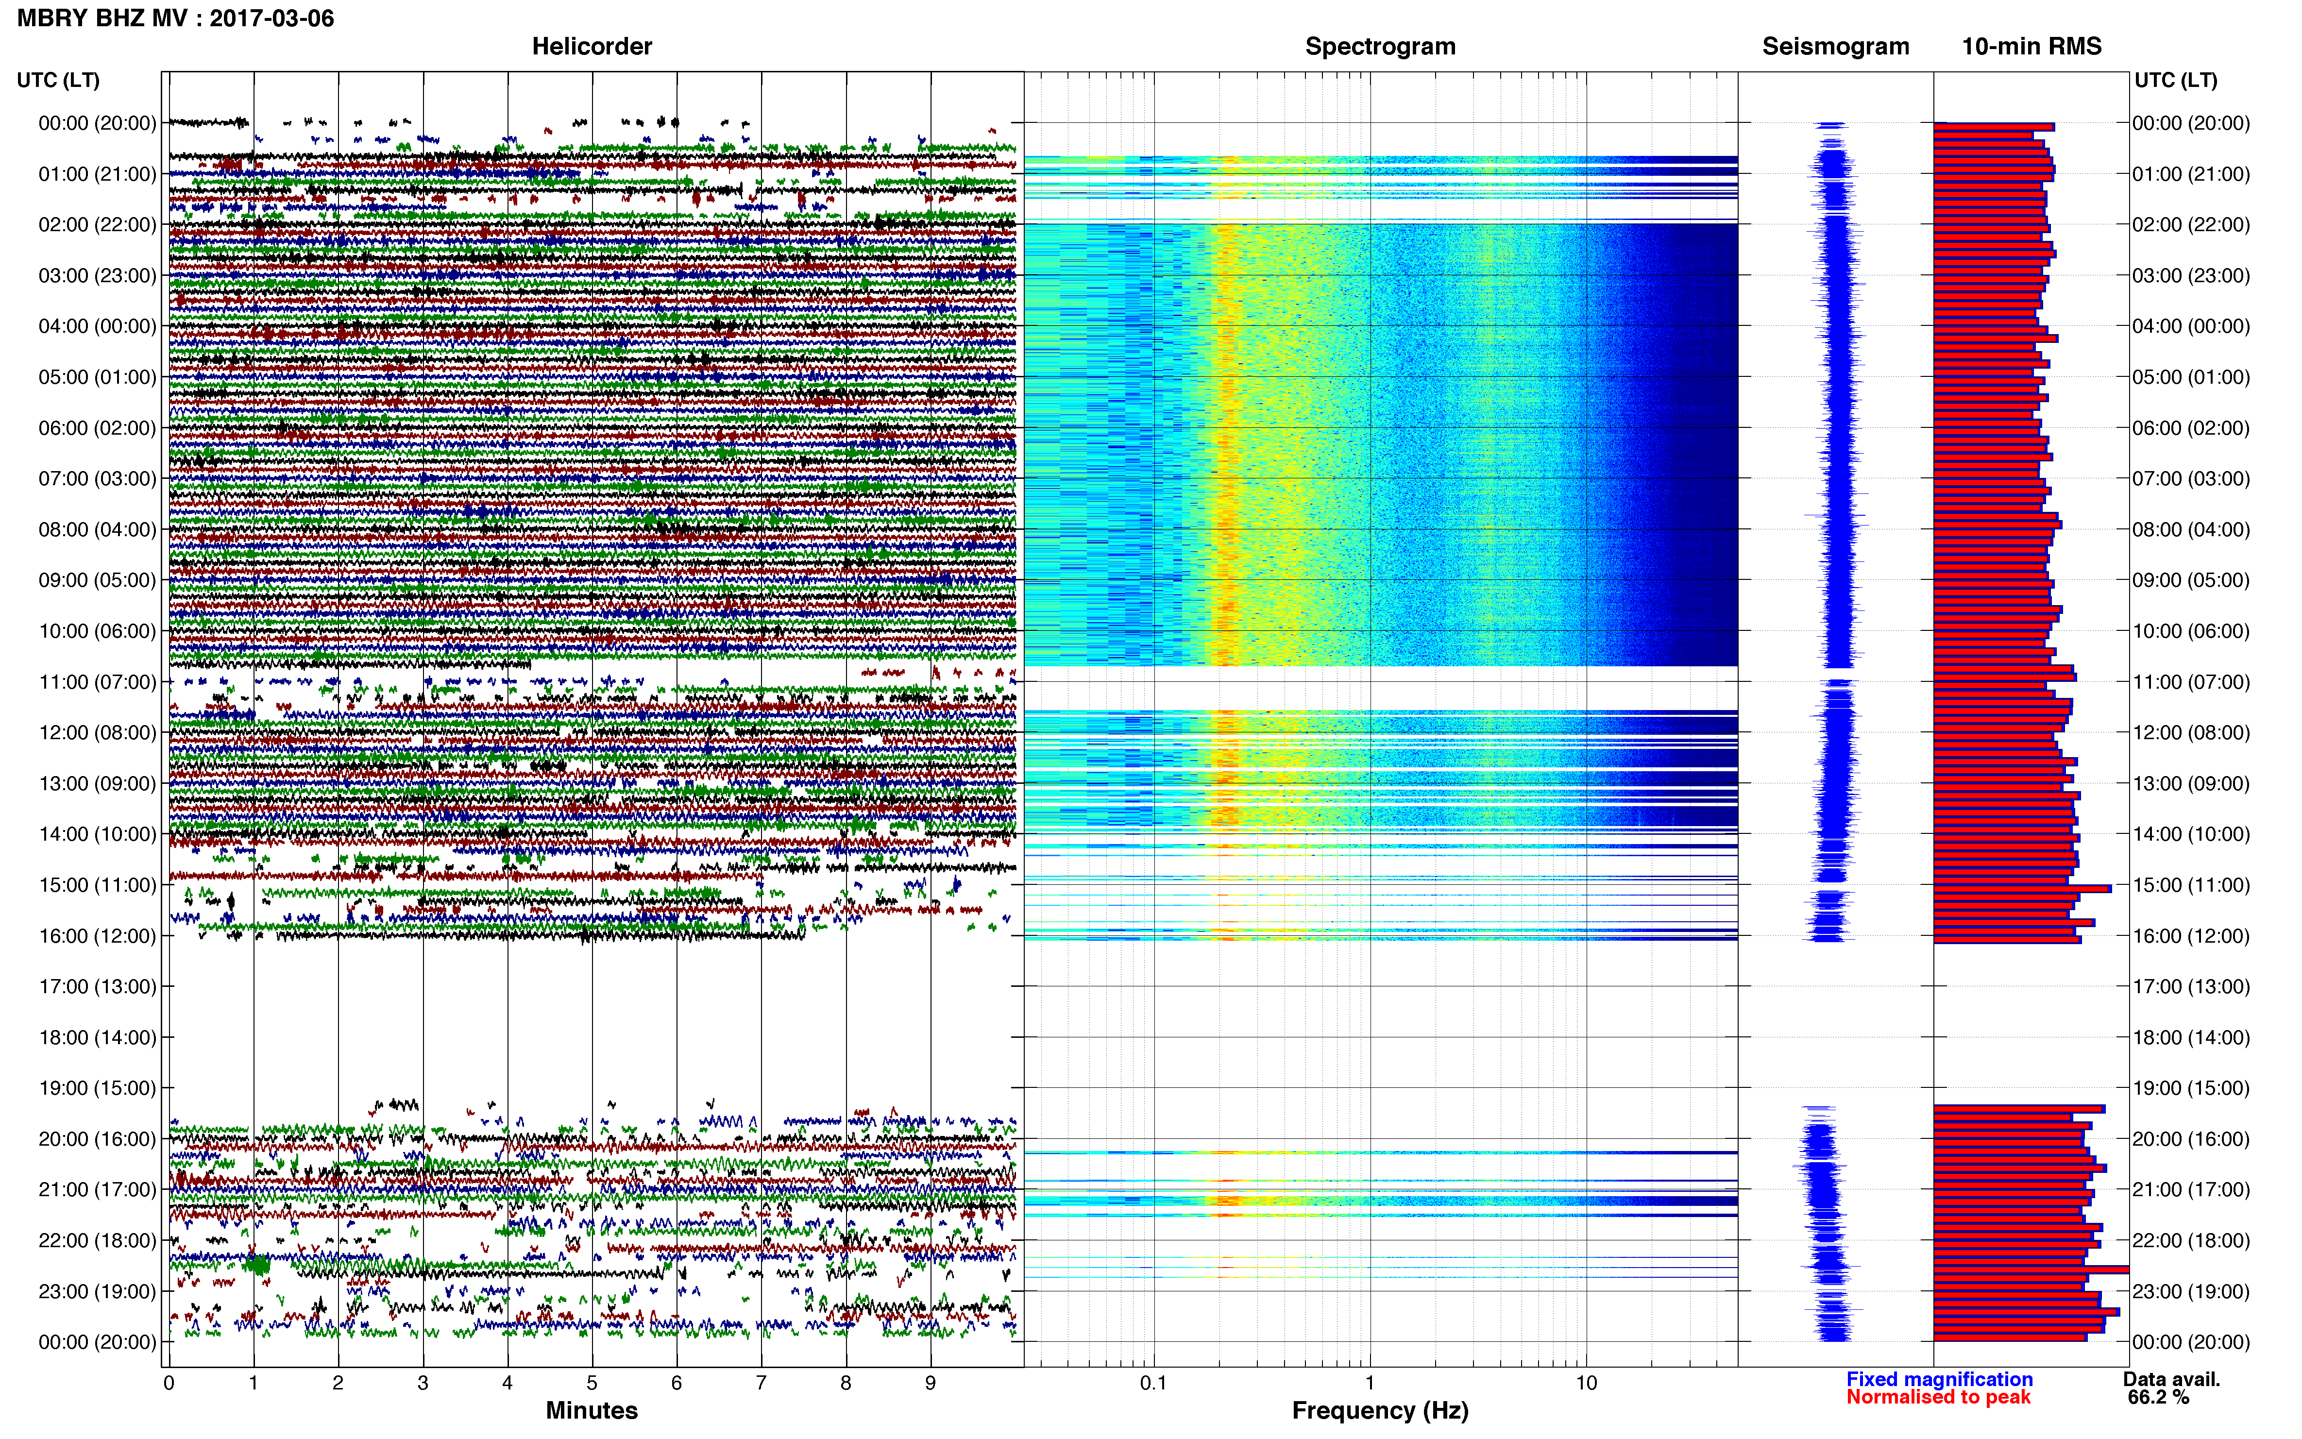Viewport: 2302px width, 1439px height.
Task: Pick "06:00 (02:00)" on the Helicorder time axis
Action: point(97,428)
